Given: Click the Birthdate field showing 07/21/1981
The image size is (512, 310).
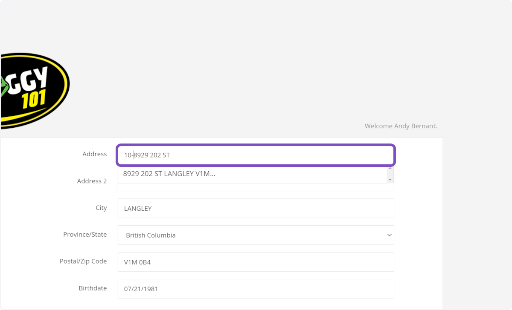Looking at the screenshot, I should pyautogui.click(x=255, y=289).
